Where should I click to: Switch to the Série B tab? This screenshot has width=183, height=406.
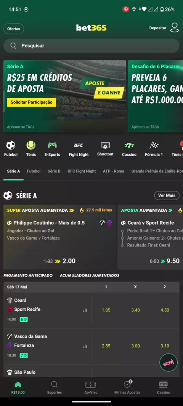pyautogui.click(x=54, y=171)
